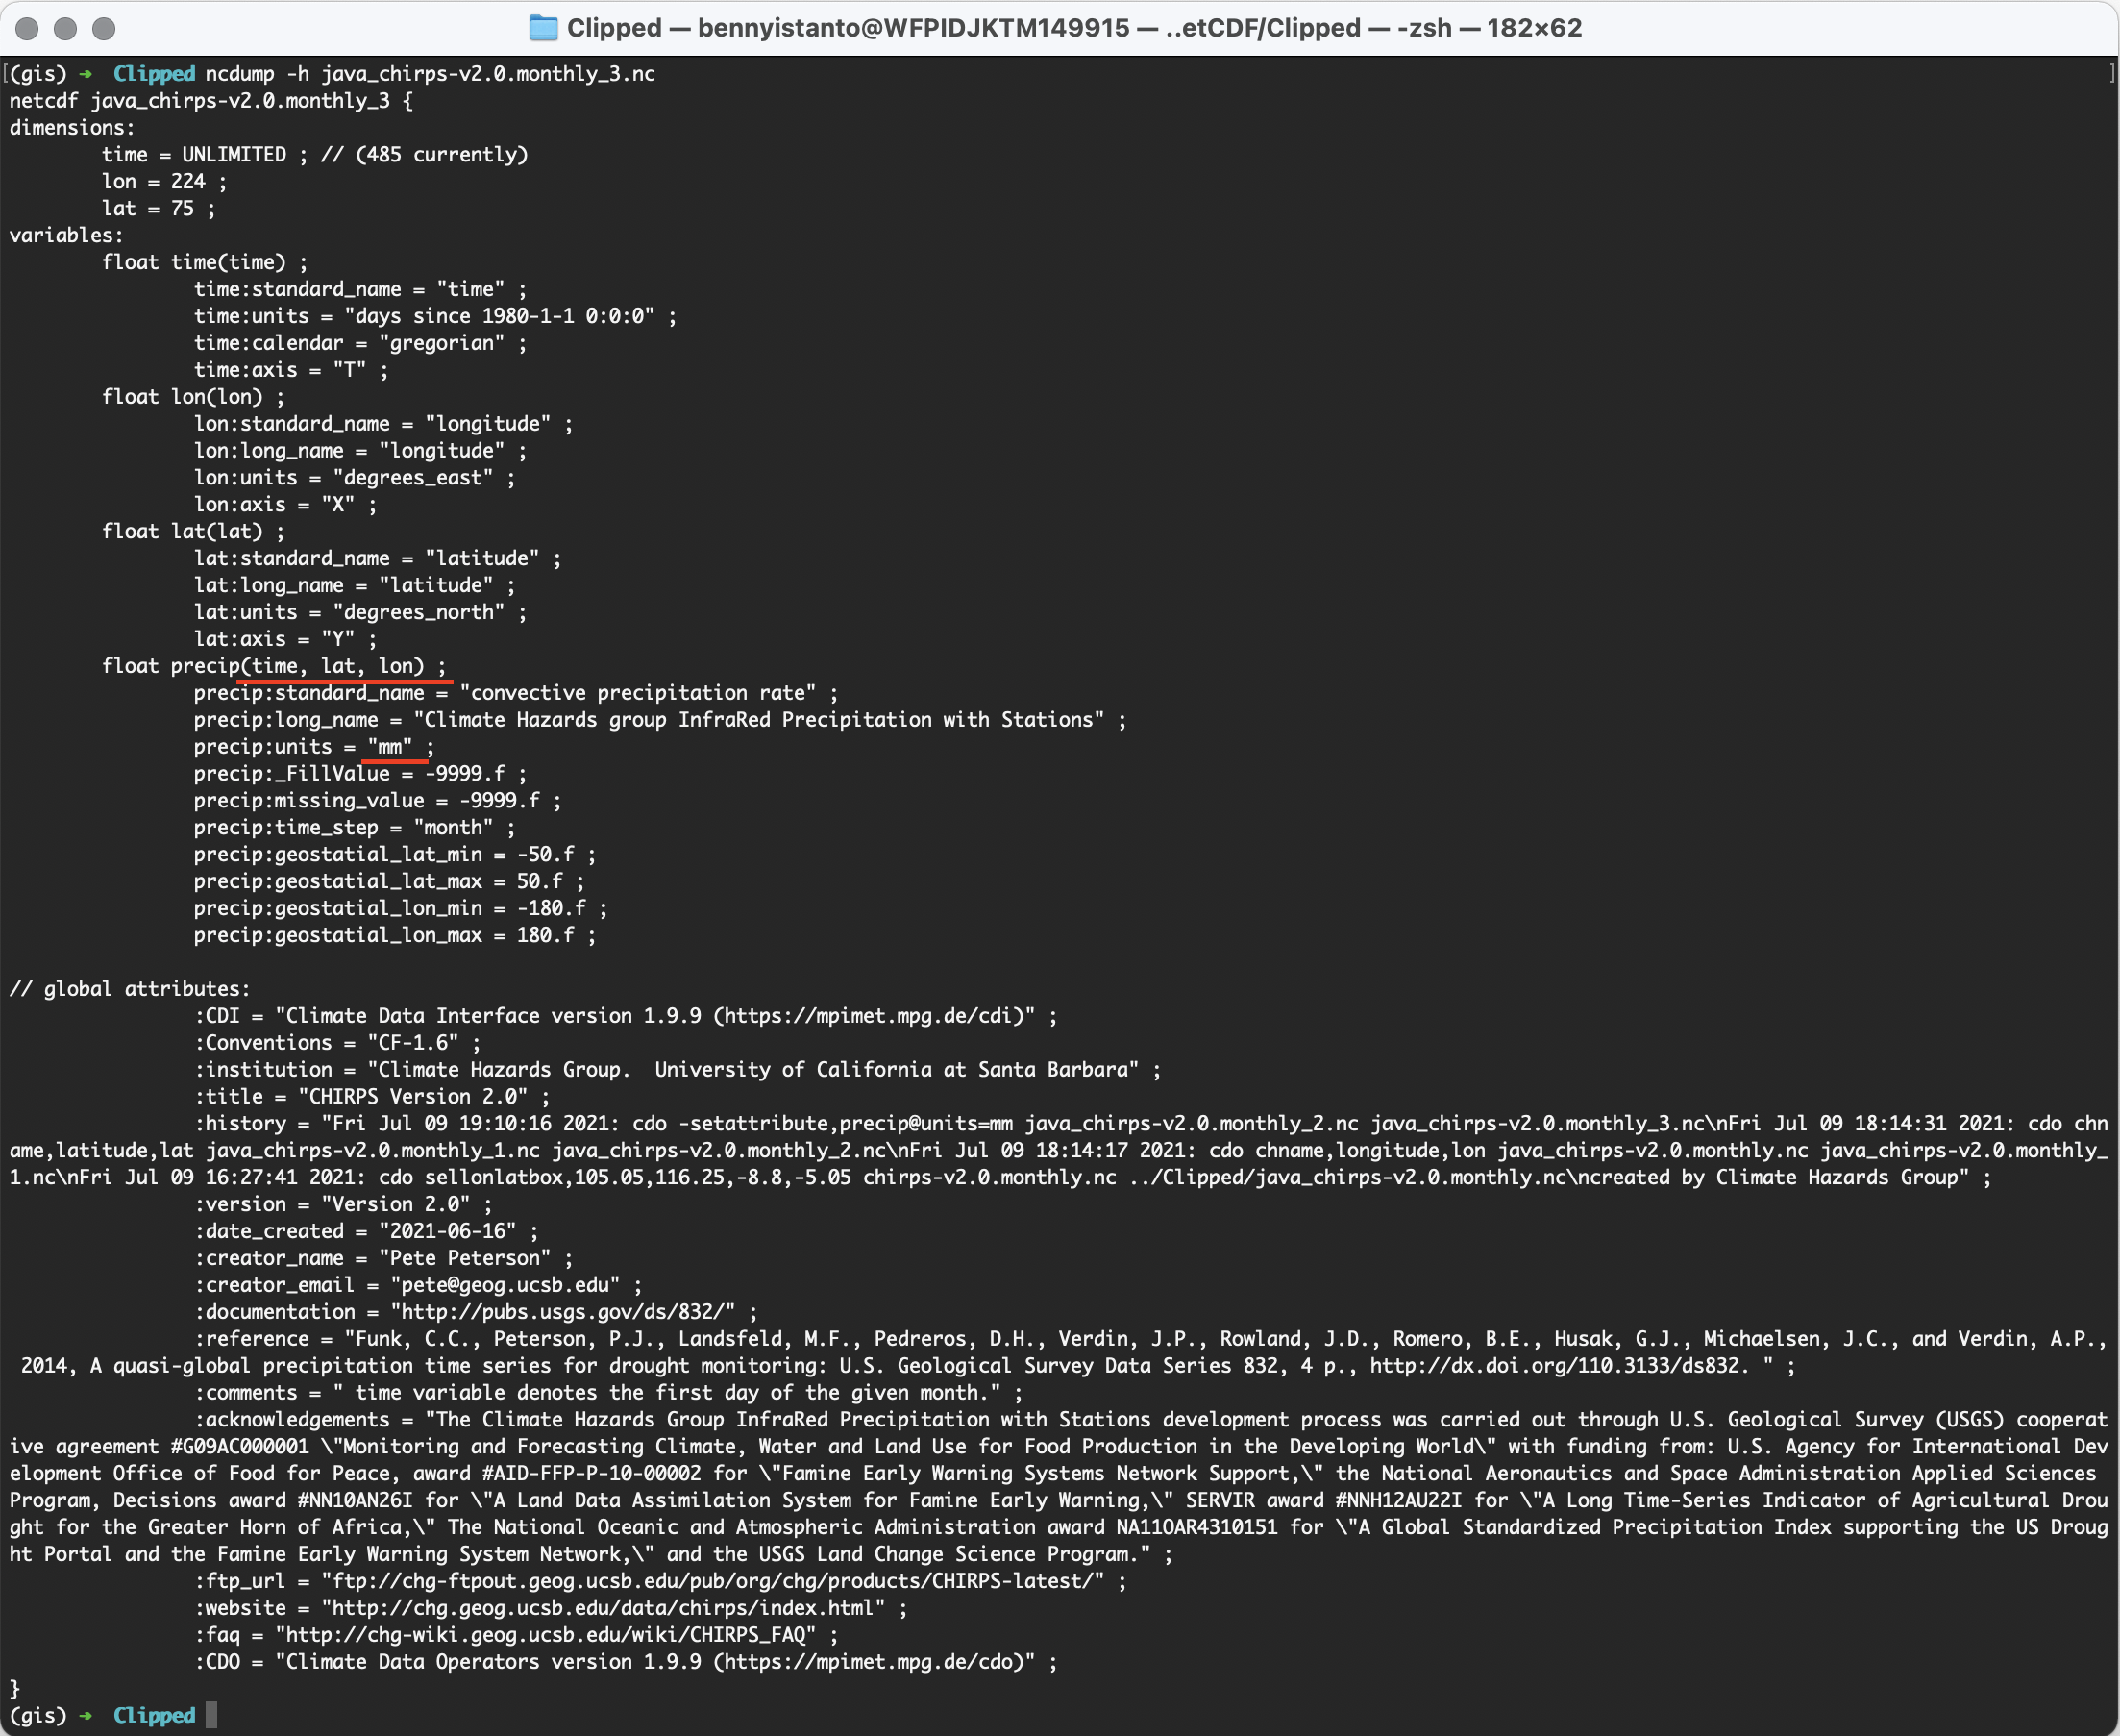Click 'float precip(time, lat, lon)' declaration
The width and height of the screenshot is (2120, 1736).
click(274, 667)
